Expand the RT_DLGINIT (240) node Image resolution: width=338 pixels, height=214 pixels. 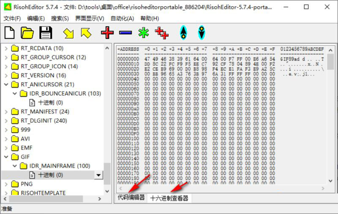click(x=6, y=121)
